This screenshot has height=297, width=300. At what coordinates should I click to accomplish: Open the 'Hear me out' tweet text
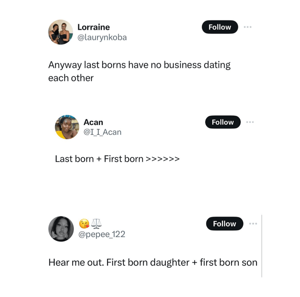tap(153, 262)
